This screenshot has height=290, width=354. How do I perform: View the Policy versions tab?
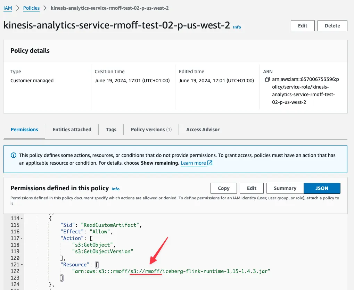151,130
